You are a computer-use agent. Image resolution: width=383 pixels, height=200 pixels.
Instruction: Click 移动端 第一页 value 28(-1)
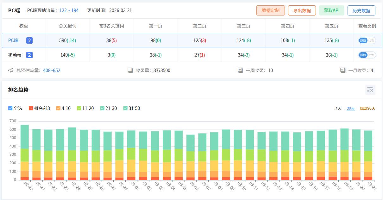pos(156,55)
